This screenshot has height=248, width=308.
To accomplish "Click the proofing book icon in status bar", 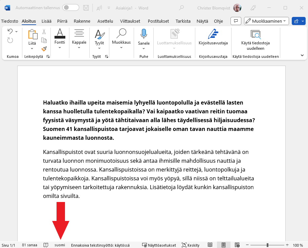I will coord(46,245).
